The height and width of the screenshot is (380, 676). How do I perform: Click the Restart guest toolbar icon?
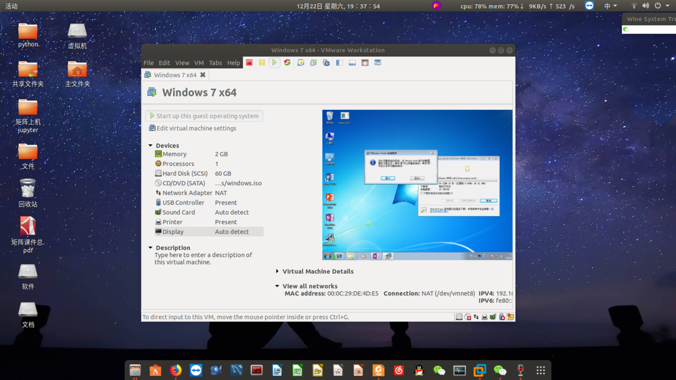point(287,63)
